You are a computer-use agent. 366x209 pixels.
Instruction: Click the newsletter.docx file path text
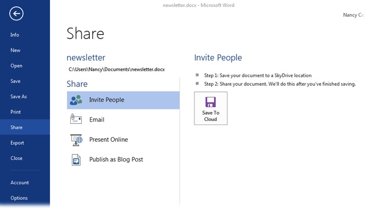117,69
